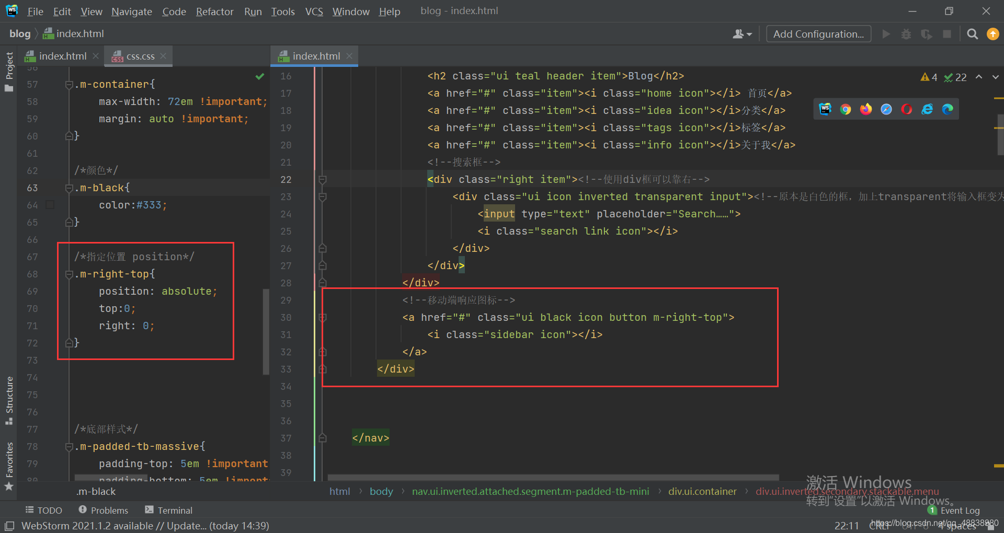Open the Terminal tool window

[x=169, y=510]
